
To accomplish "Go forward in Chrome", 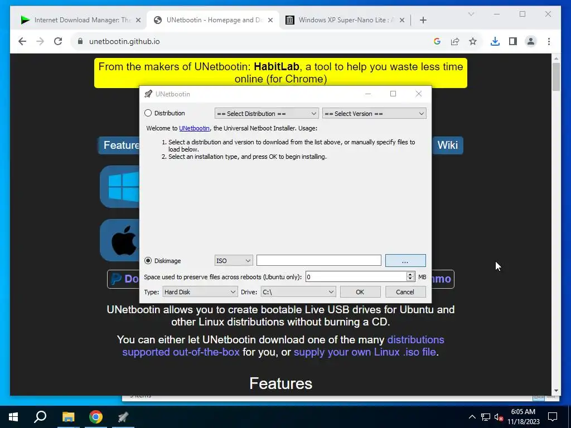I will pos(40,41).
